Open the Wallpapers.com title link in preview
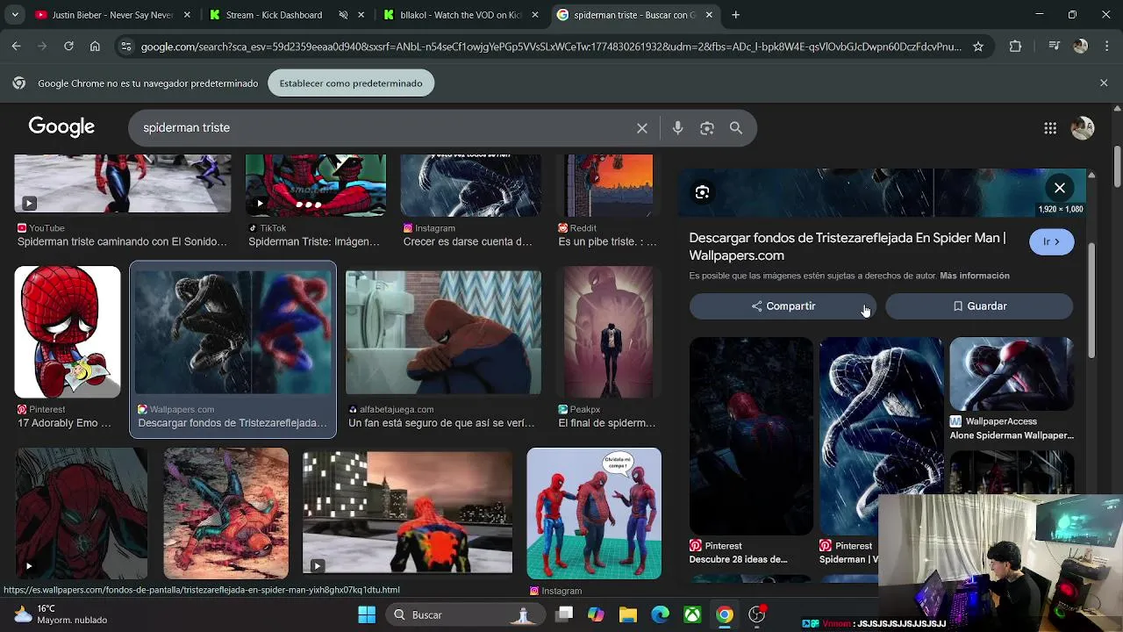Viewport: 1123px width, 632px height. (848, 247)
